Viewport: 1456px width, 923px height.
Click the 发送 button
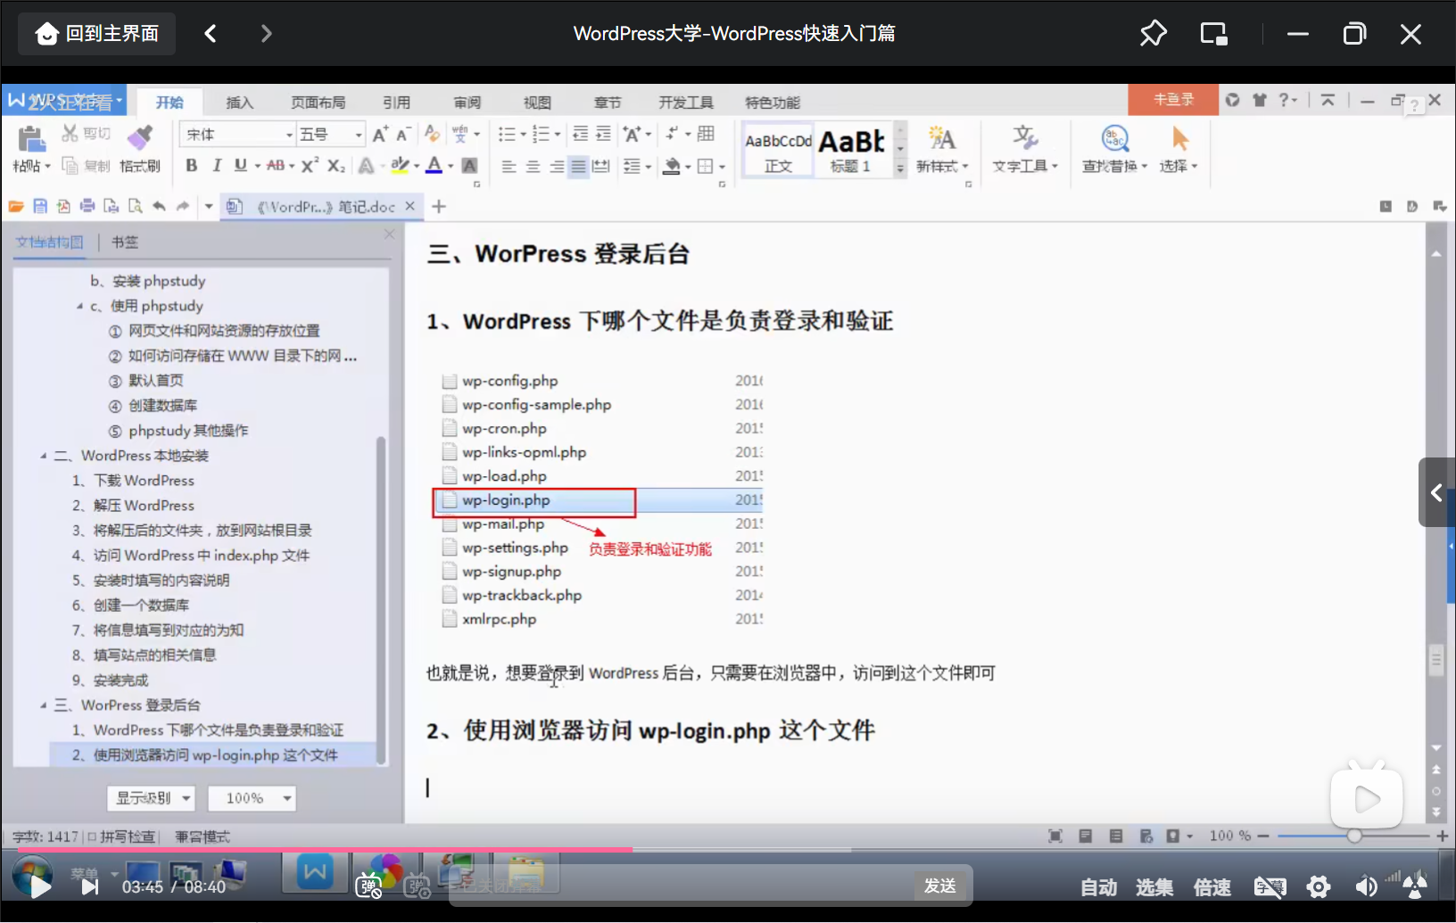click(x=940, y=886)
